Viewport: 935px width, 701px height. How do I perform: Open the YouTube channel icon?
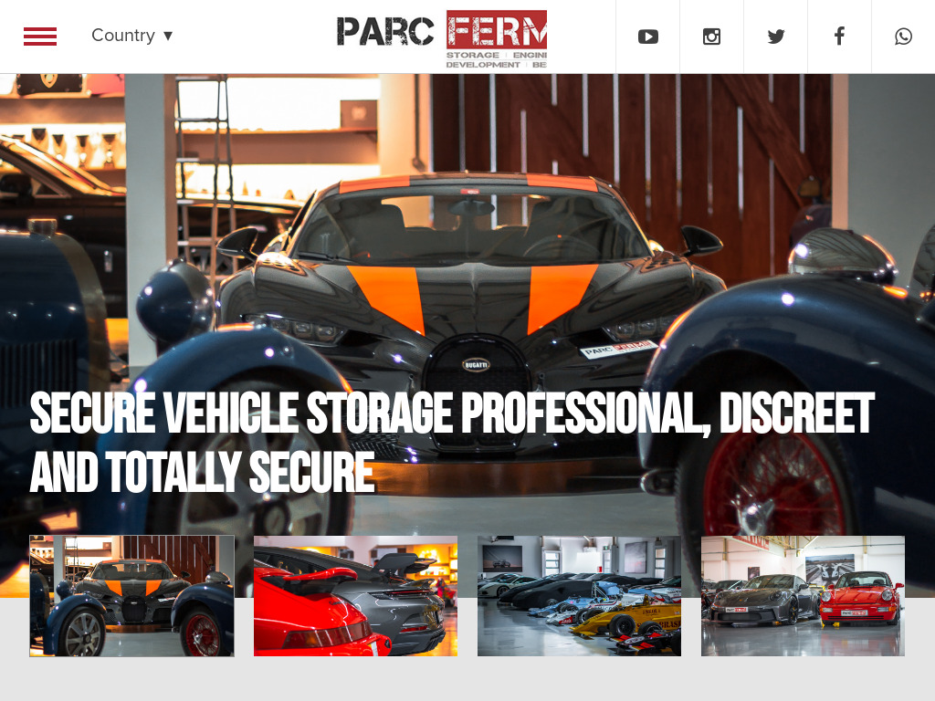pyautogui.click(x=648, y=37)
